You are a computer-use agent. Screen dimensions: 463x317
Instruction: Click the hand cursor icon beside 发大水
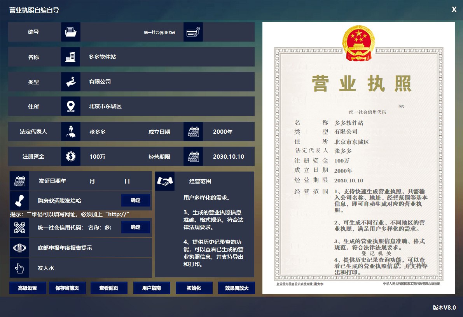(x=19, y=268)
